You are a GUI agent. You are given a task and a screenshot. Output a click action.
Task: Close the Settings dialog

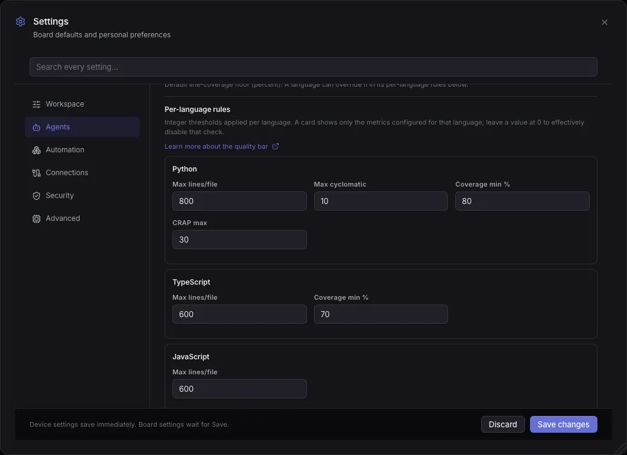(x=604, y=22)
